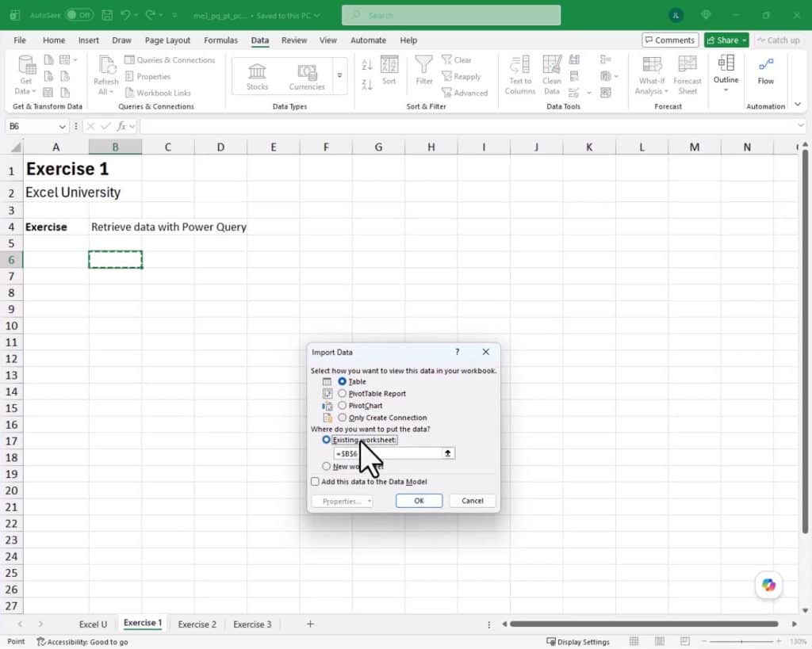This screenshot has height=649, width=812.
Task: Clear the current filter
Action: [456, 60]
